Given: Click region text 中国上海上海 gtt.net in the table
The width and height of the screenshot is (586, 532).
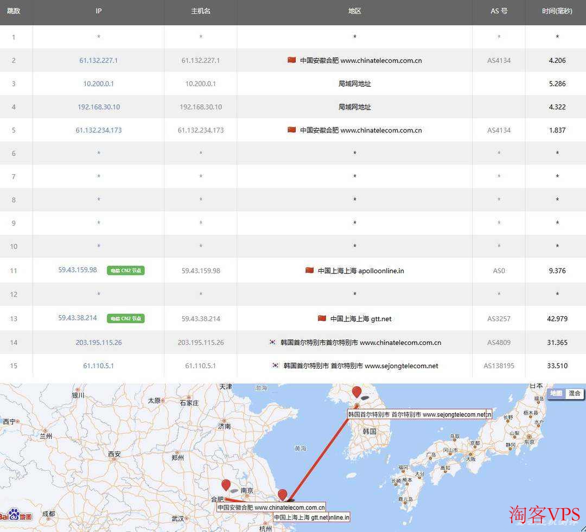Looking at the screenshot, I should (x=361, y=319).
